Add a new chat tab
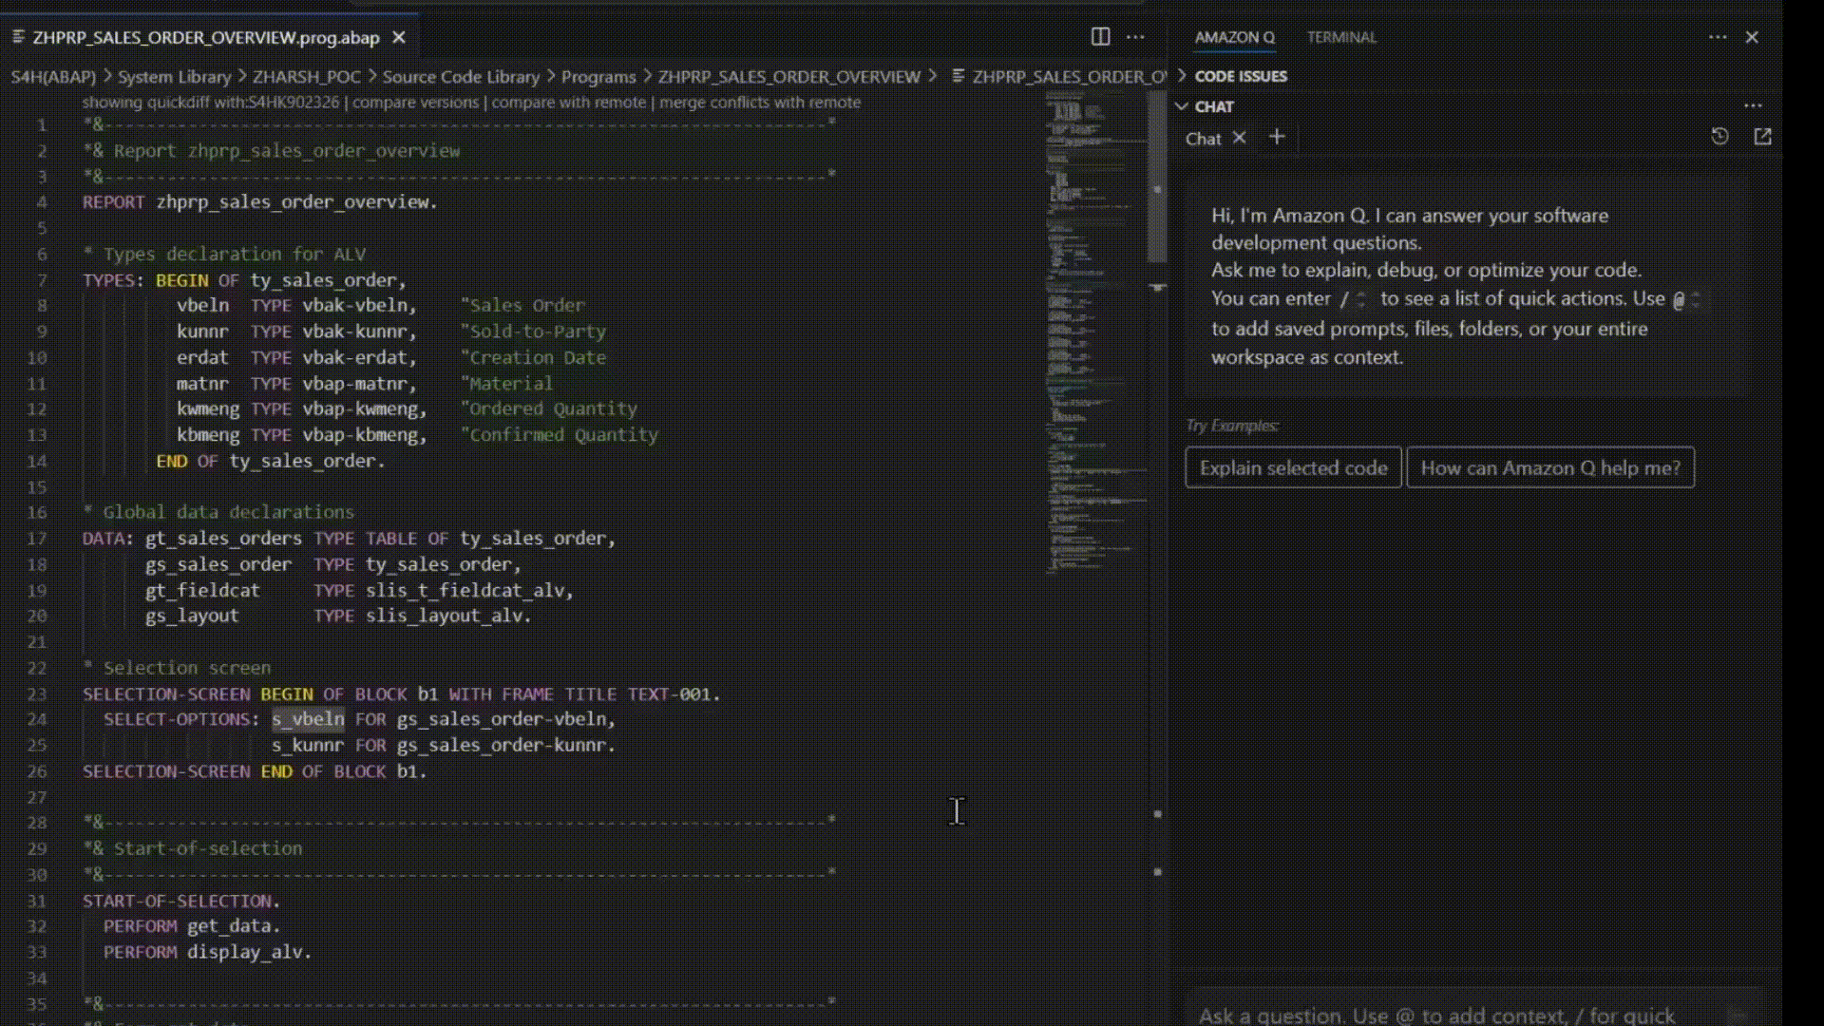 click(1277, 138)
